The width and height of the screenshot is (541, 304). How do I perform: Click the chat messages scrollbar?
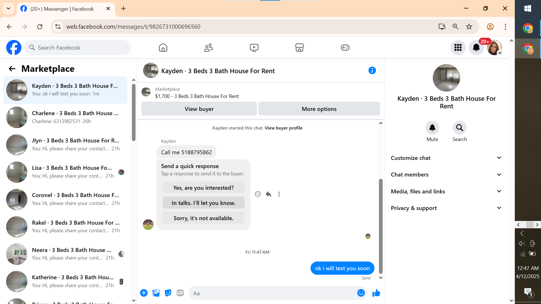click(381, 226)
